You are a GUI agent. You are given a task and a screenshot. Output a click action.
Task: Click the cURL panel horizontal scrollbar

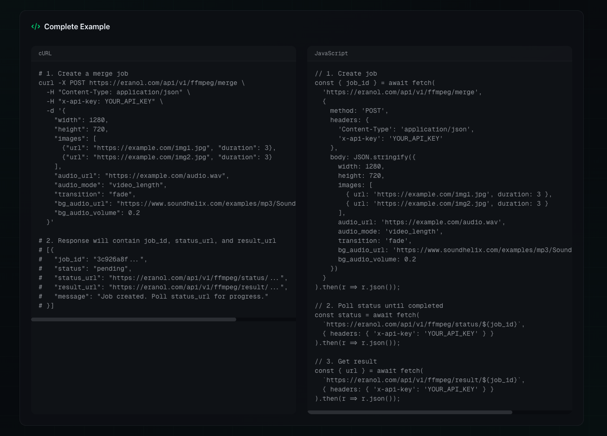pos(134,319)
